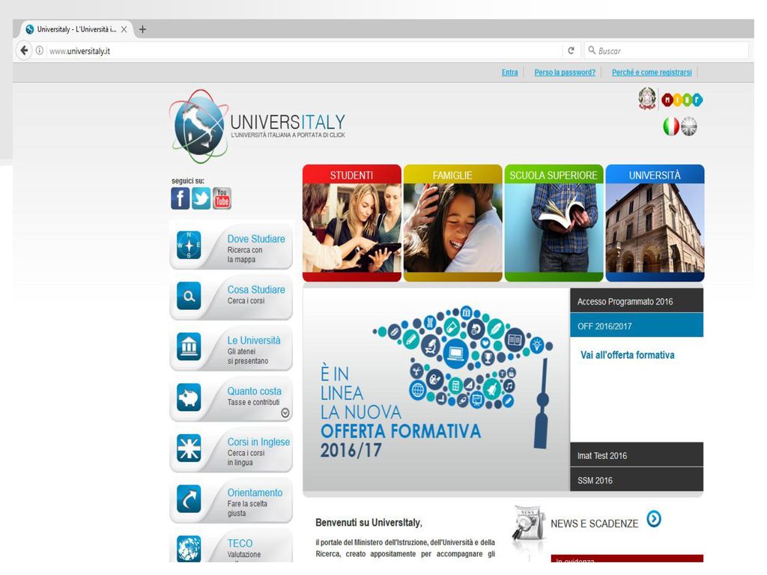Expand the Quanto costa dropdown arrow
The width and height of the screenshot is (767, 575).
point(285,413)
